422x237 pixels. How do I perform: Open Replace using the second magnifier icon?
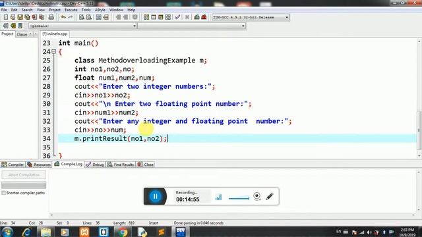pyautogui.click(x=89, y=17)
